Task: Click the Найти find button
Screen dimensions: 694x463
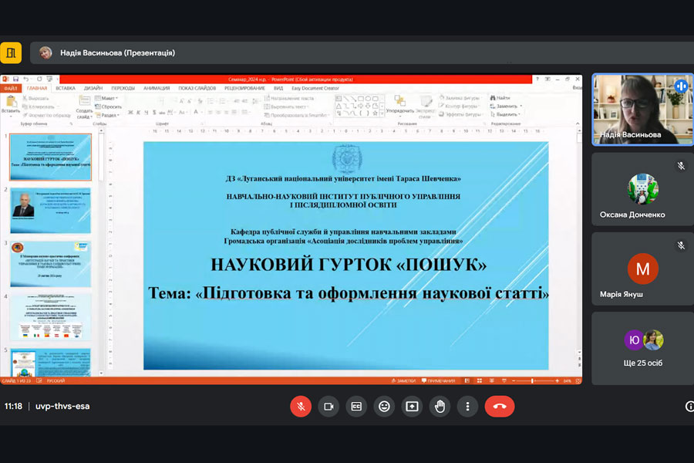Action: pyautogui.click(x=502, y=98)
